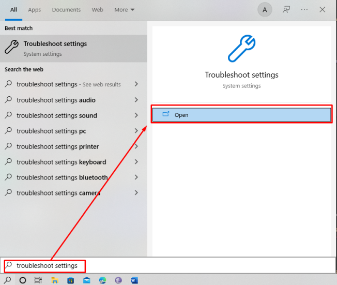Open File Explorer from the taskbar

click(55, 280)
